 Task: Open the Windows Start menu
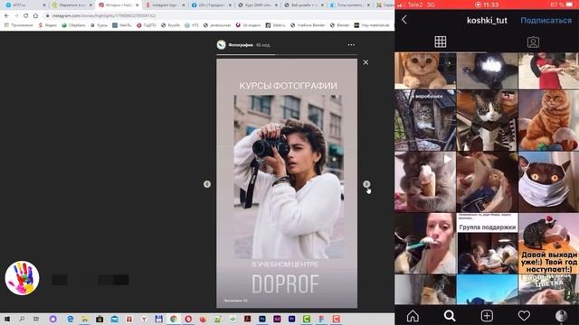tap(6, 319)
